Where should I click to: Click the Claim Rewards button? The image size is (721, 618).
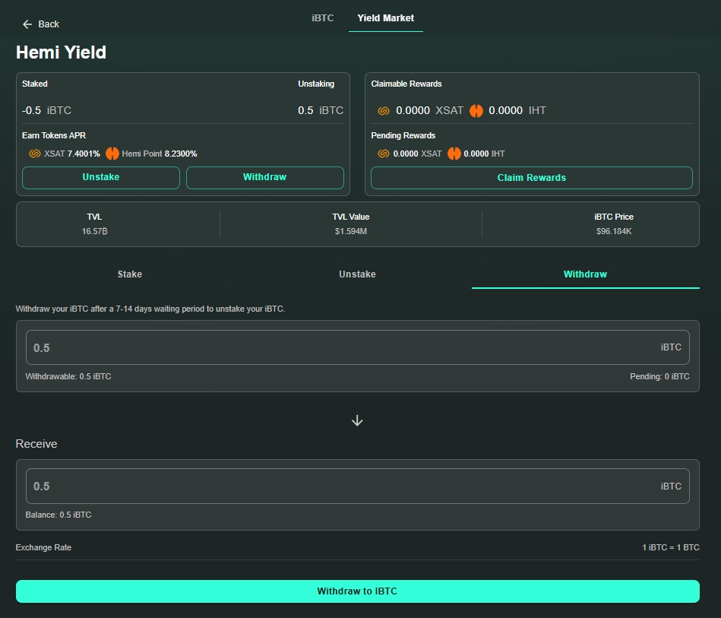531,178
